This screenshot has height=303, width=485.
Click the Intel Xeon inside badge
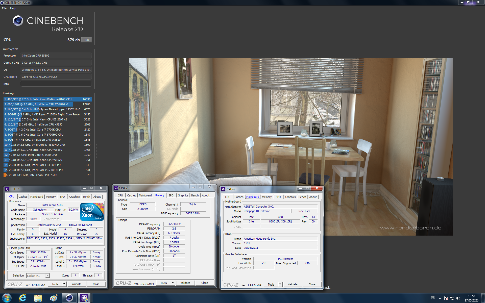pos(92,212)
